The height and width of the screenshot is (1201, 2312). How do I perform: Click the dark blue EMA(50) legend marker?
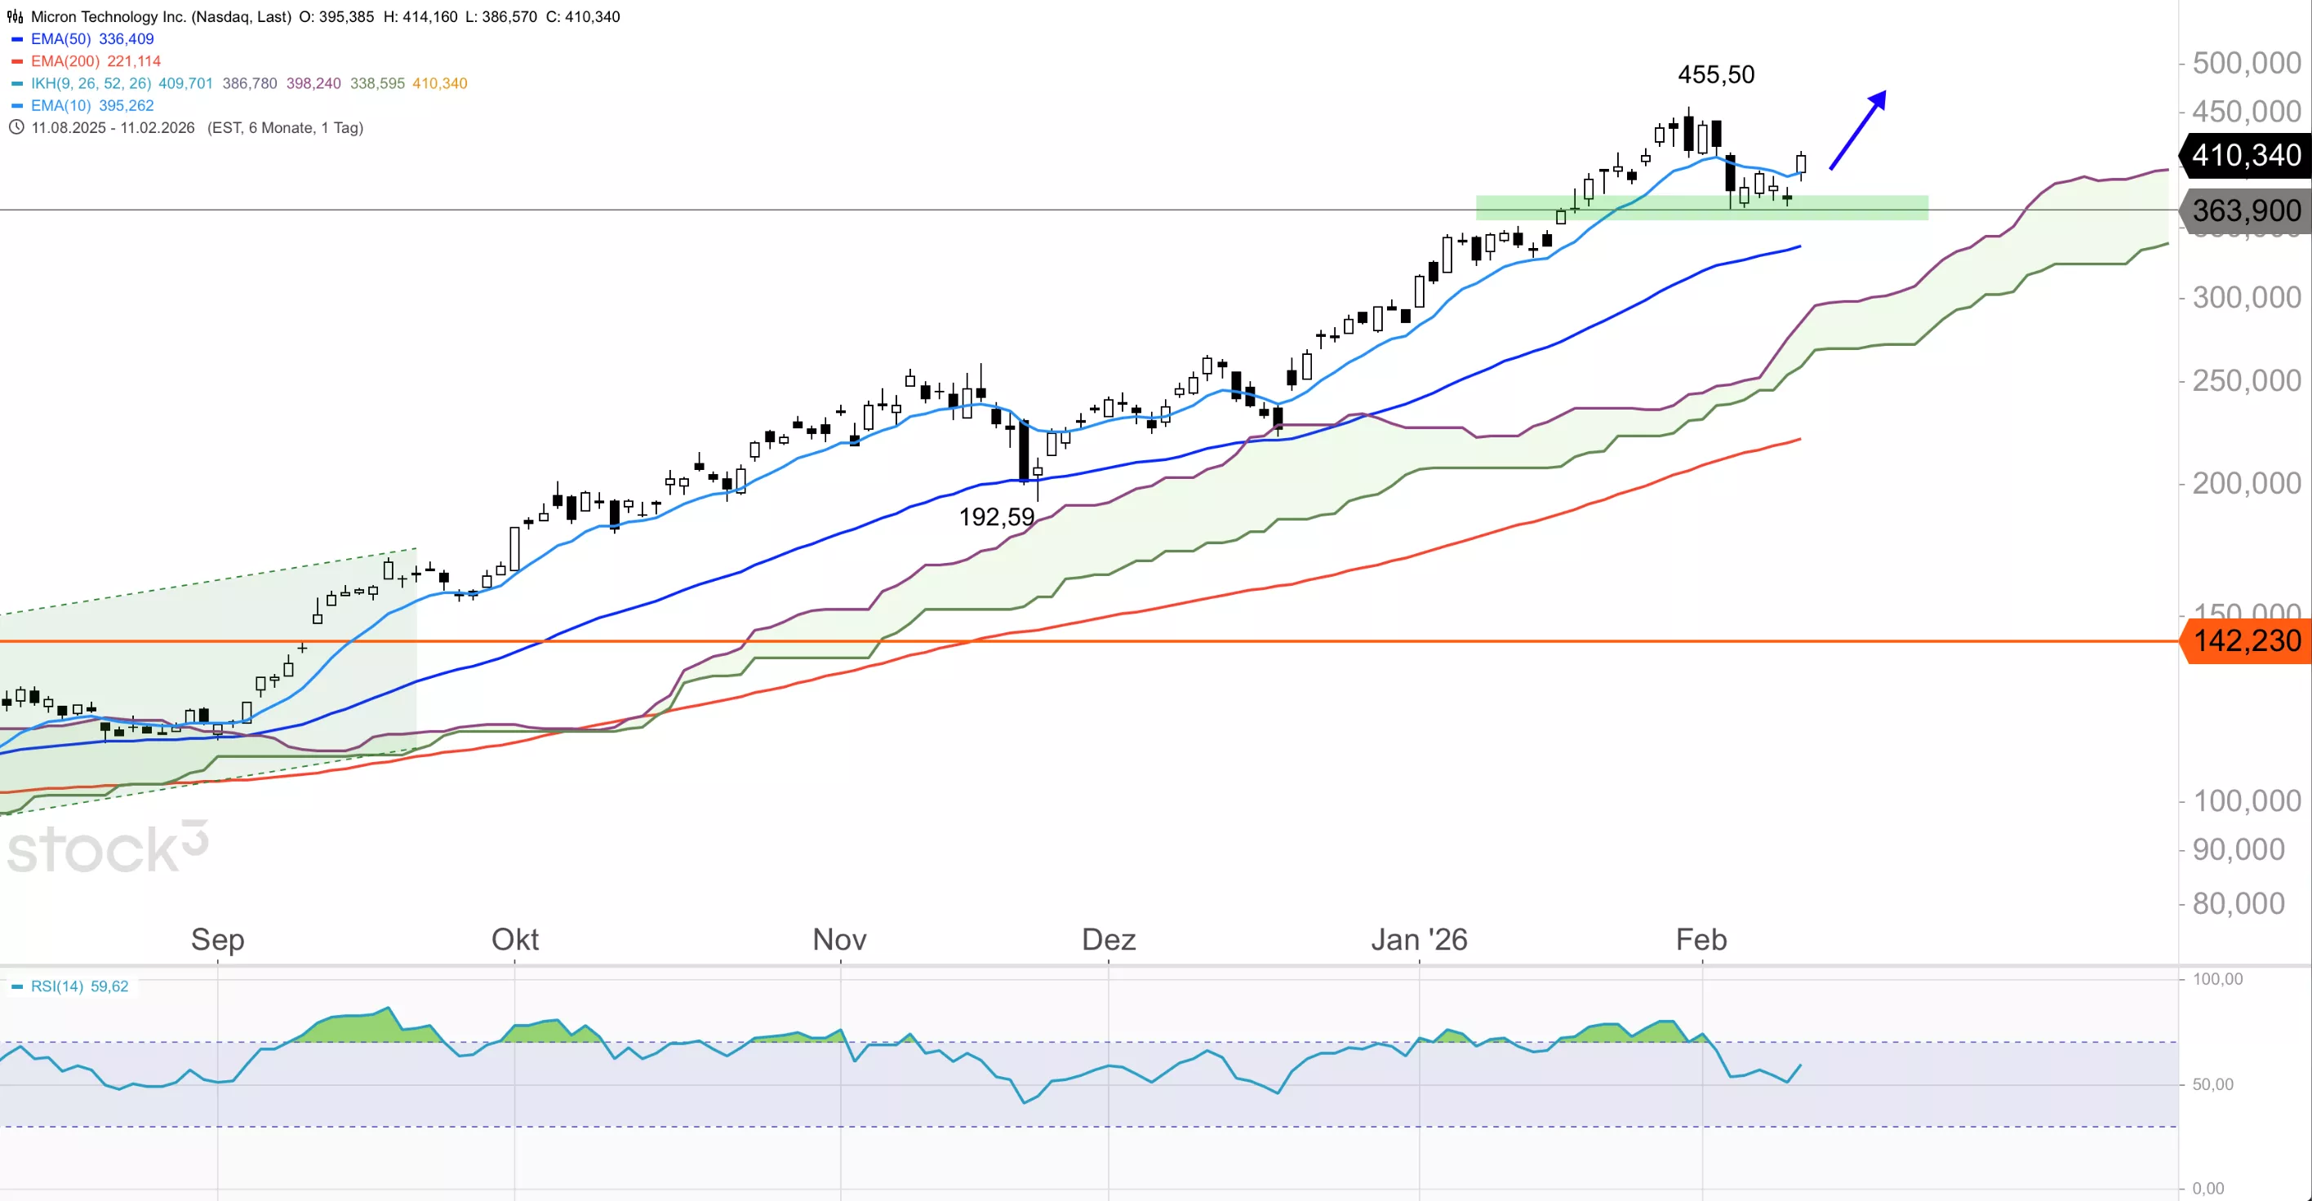click(x=17, y=39)
